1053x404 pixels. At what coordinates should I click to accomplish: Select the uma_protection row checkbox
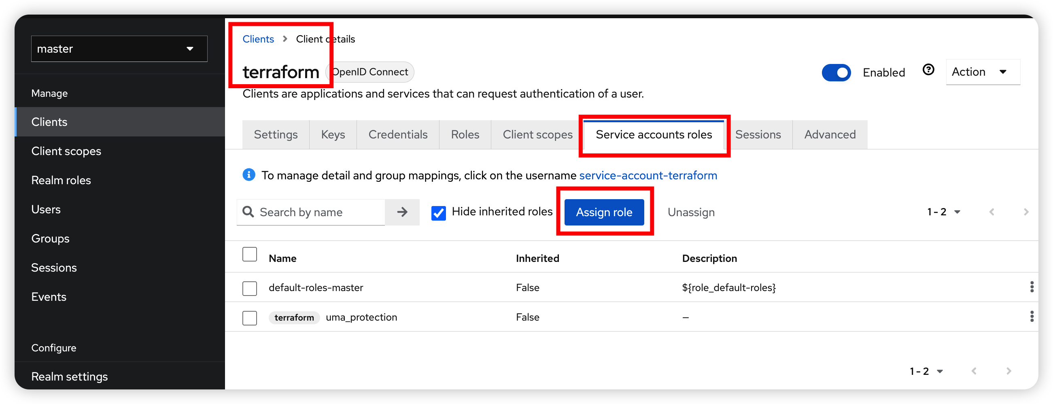tap(249, 317)
